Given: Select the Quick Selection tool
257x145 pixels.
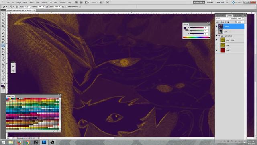Looking at the screenshot, I should click(3, 23).
